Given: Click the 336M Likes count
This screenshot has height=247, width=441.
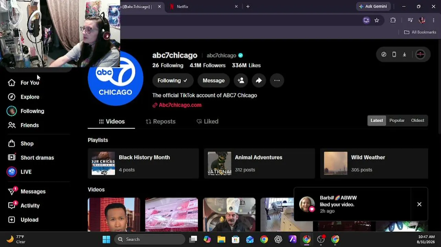Looking at the screenshot, I should point(246,65).
